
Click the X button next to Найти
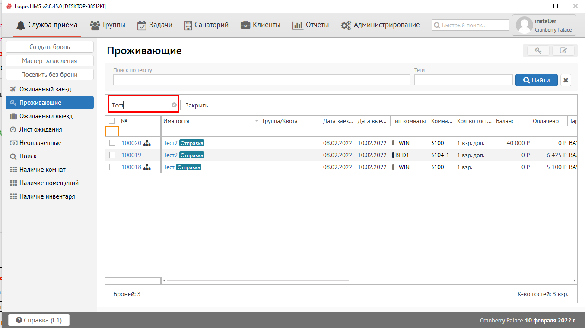point(566,80)
